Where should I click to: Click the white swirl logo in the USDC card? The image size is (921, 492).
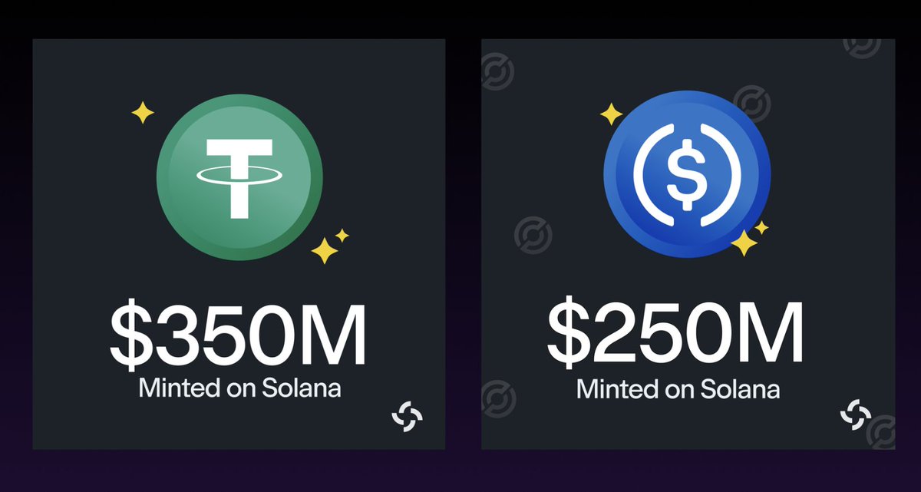855,414
